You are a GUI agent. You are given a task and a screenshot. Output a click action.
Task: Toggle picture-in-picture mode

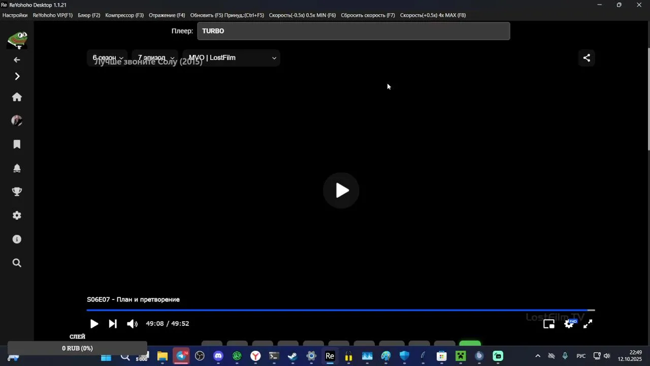point(549,324)
